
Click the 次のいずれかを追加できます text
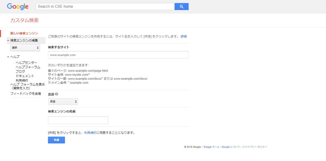click(68, 65)
